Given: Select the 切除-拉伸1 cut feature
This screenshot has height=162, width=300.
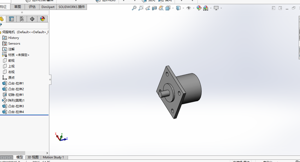Looking at the screenshot, I should pyautogui.click(x=16, y=95).
